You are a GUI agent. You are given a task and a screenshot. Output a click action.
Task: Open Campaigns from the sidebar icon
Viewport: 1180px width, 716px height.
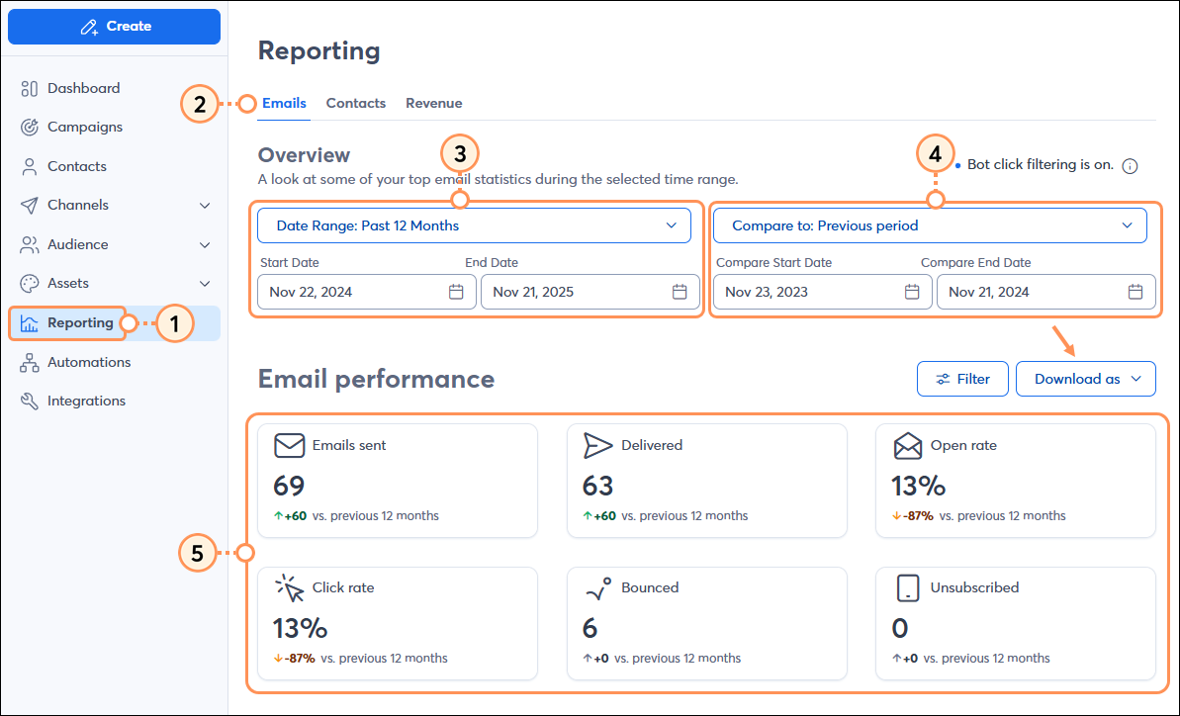[29, 127]
